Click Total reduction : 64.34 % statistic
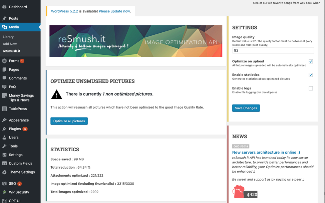Screen dimensions: 325x203 [70, 167]
